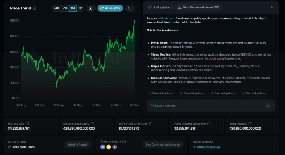
Task: Show info for Circulating Supply
Action: point(93,123)
